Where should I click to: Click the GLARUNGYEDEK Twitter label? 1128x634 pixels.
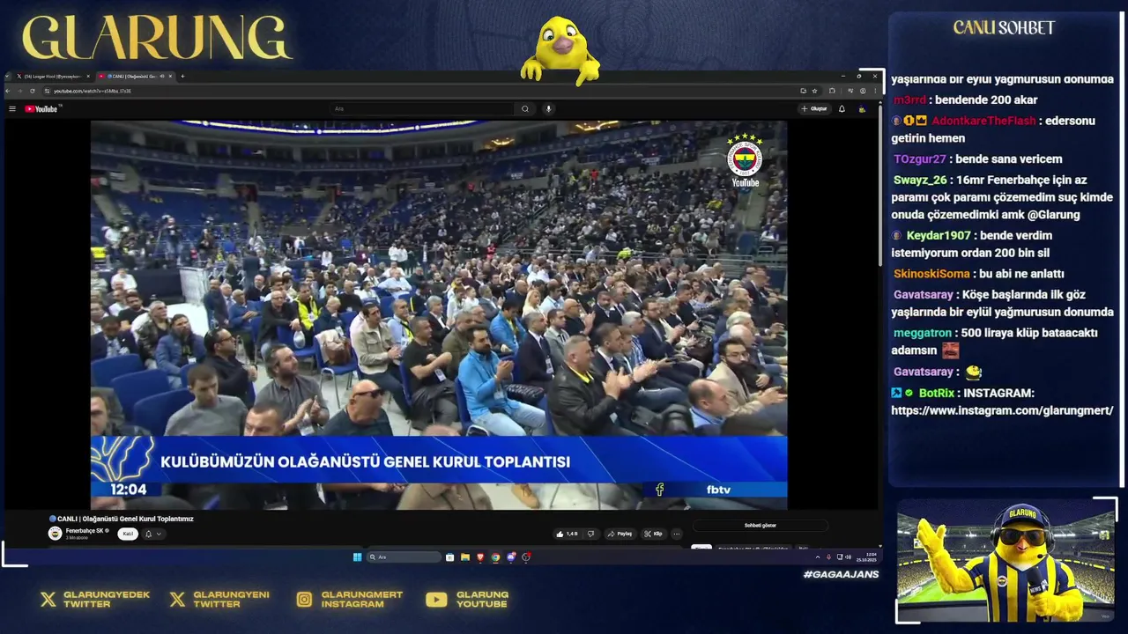[107, 600]
